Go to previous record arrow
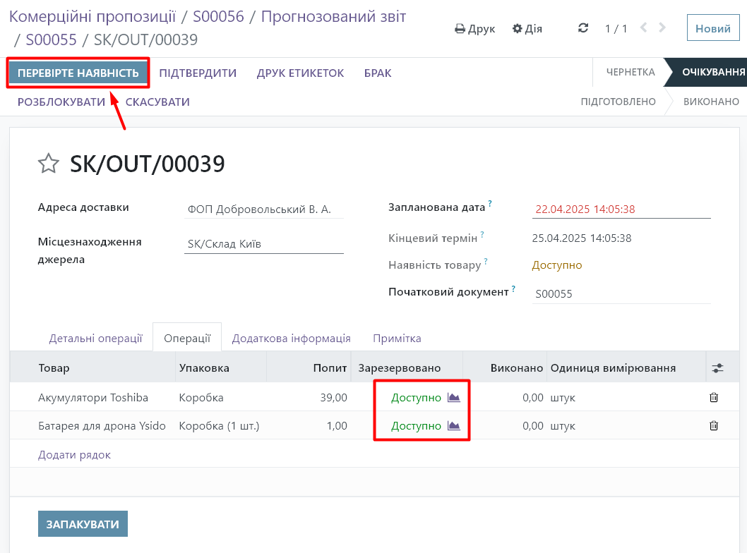The width and height of the screenshot is (747, 553). pos(643,28)
